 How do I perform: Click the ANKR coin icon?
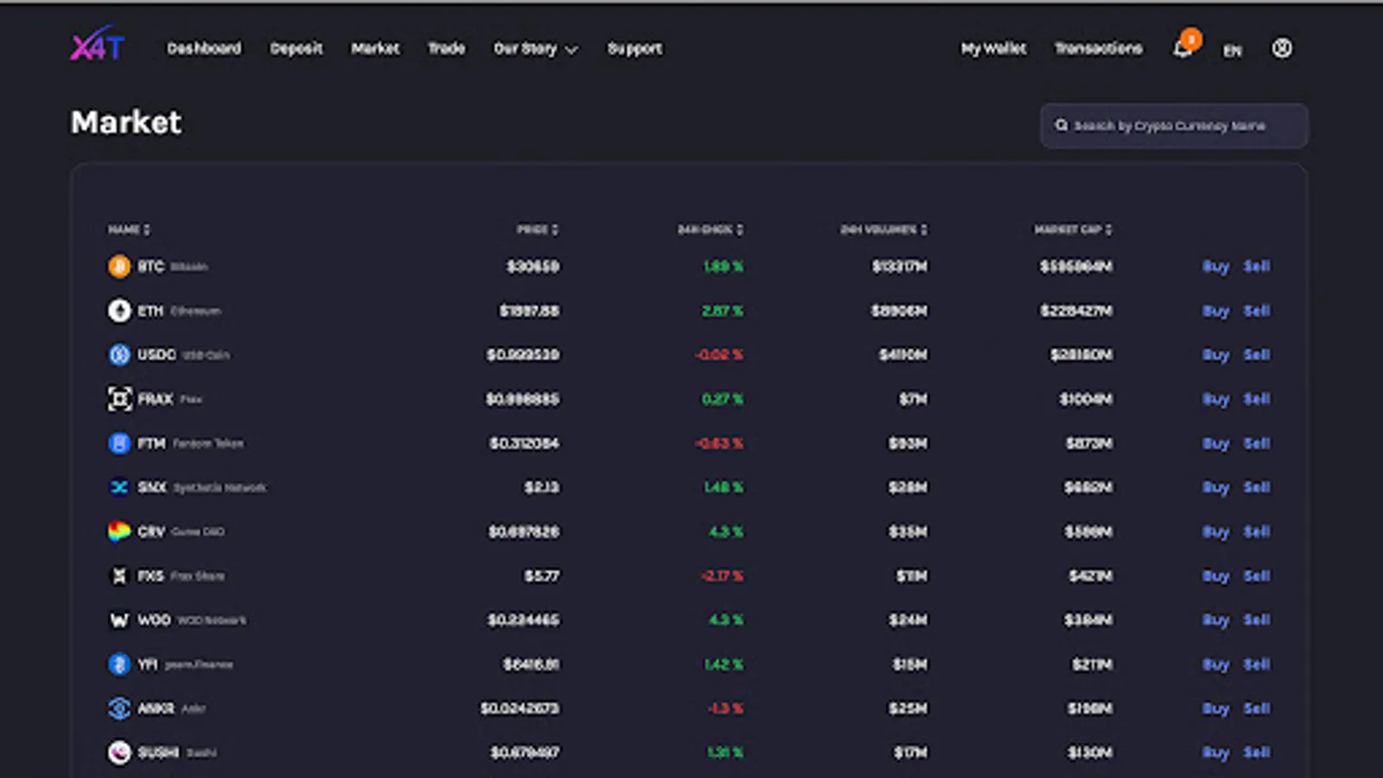119,709
